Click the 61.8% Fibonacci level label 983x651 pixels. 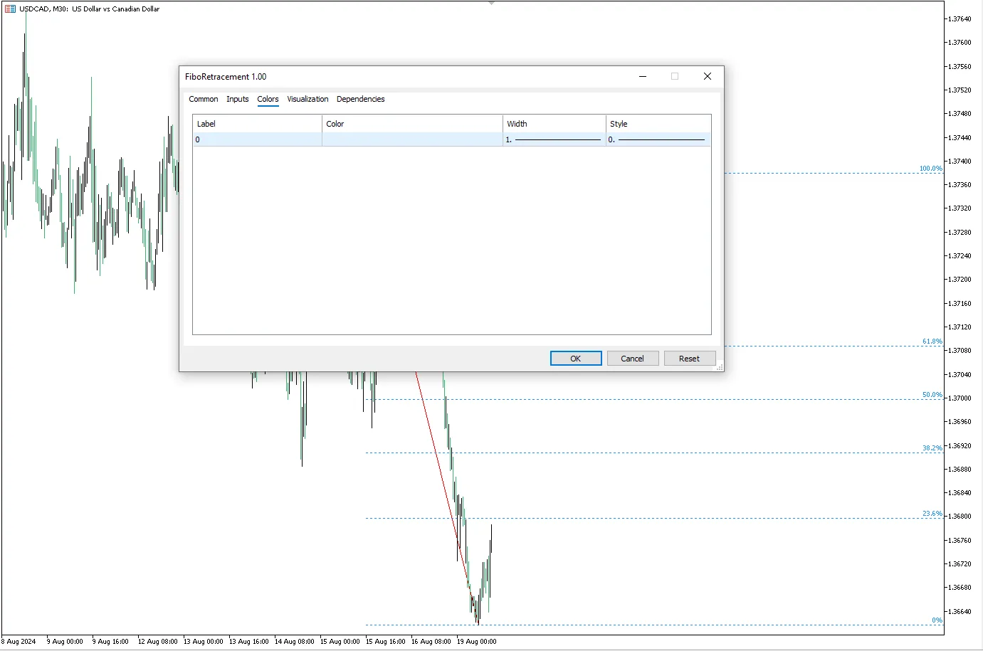point(932,342)
